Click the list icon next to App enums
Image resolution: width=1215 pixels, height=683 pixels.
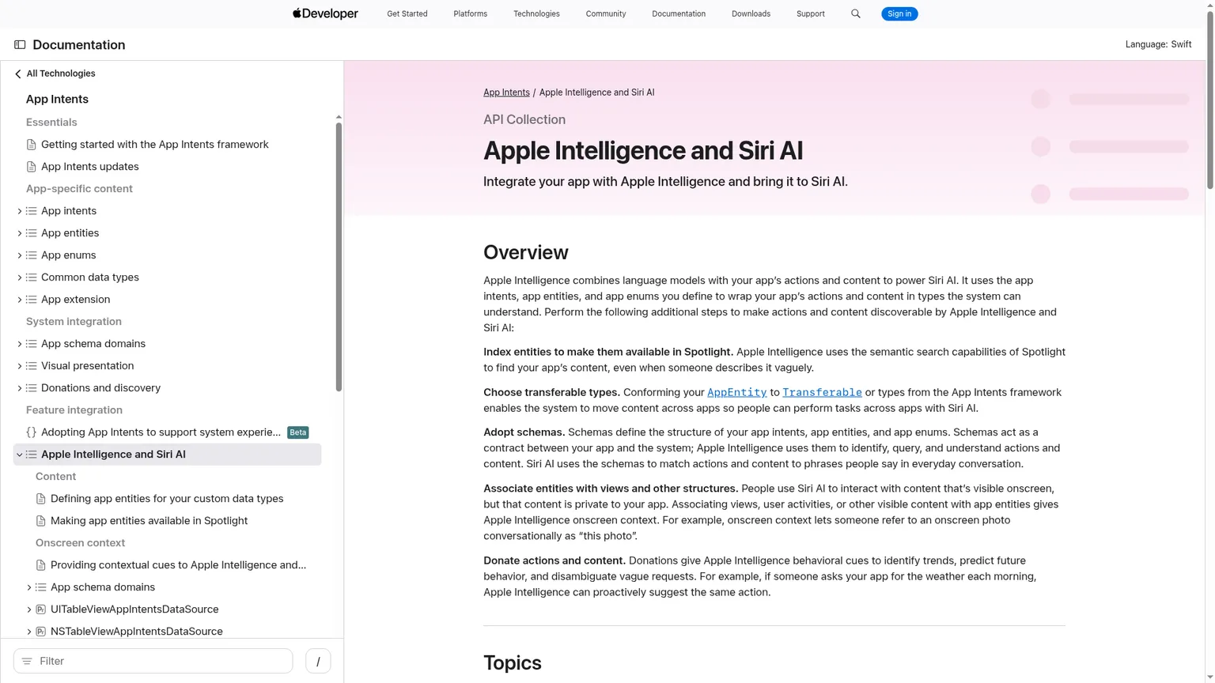(x=32, y=255)
